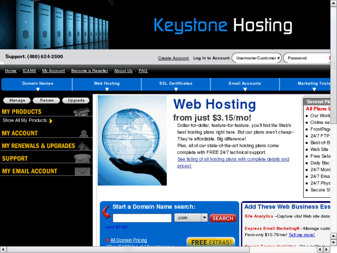The width and height of the screenshot is (337, 253).
Task: Open the Become a Reseller link
Action: point(89,71)
